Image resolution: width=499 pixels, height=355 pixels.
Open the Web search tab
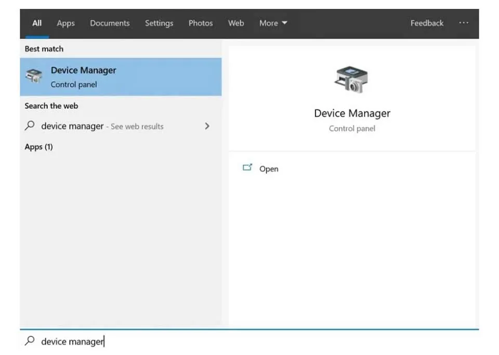[236, 23]
